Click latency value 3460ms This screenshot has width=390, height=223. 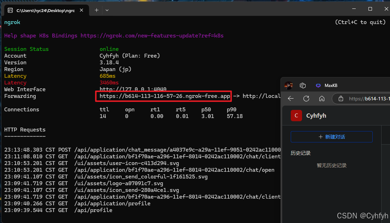(109, 83)
